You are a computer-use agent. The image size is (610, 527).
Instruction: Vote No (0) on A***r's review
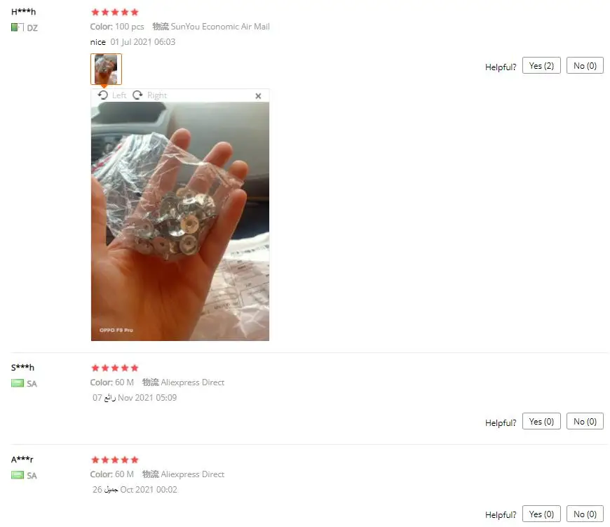(x=585, y=514)
